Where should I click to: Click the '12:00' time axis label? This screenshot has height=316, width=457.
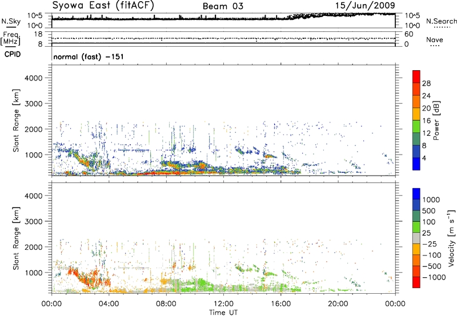pos(223,304)
